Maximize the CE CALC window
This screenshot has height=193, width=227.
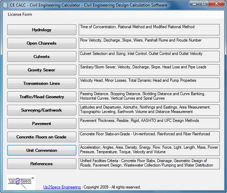[204, 3]
